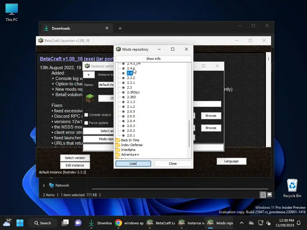Switch to large icons view in Explorer
Viewport: 307px width, 230px height.
[270, 195]
